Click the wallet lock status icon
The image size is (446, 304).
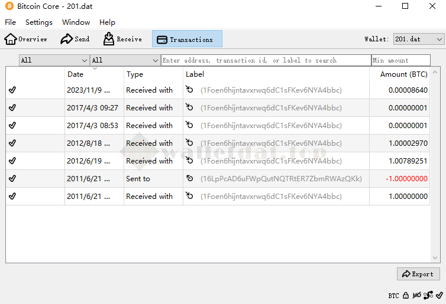[x=406, y=295]
